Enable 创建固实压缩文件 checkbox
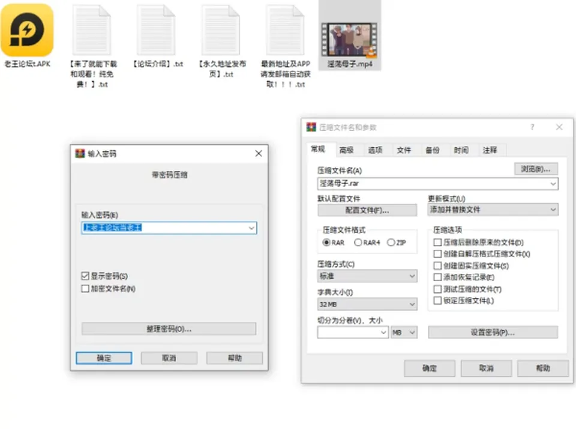This screenshot has width=576, height=429. pyautogui.click(x=437, y=266)
